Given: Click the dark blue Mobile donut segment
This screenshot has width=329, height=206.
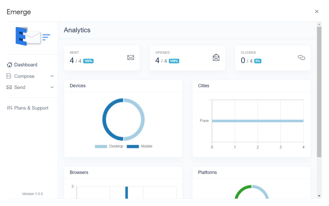Looking at the screenshot, I should coord(105,120).
